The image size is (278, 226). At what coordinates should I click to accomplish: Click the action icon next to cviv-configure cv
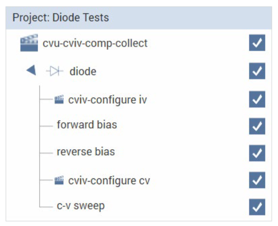click(59, 180)
